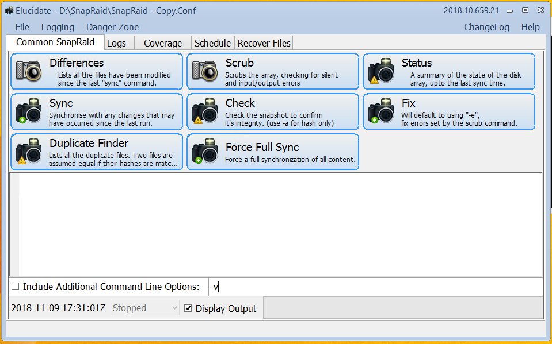Show array Status via its title
The height and width of the screenshot is (344, 552).
coord(417,63)
